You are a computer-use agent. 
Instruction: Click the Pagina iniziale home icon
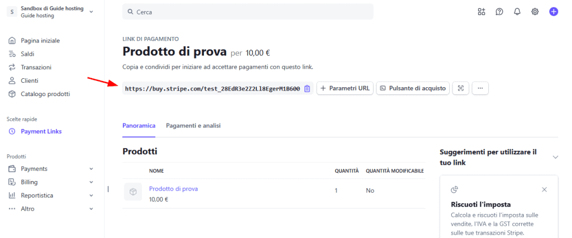pyautogui.click(x=12, y=41)
